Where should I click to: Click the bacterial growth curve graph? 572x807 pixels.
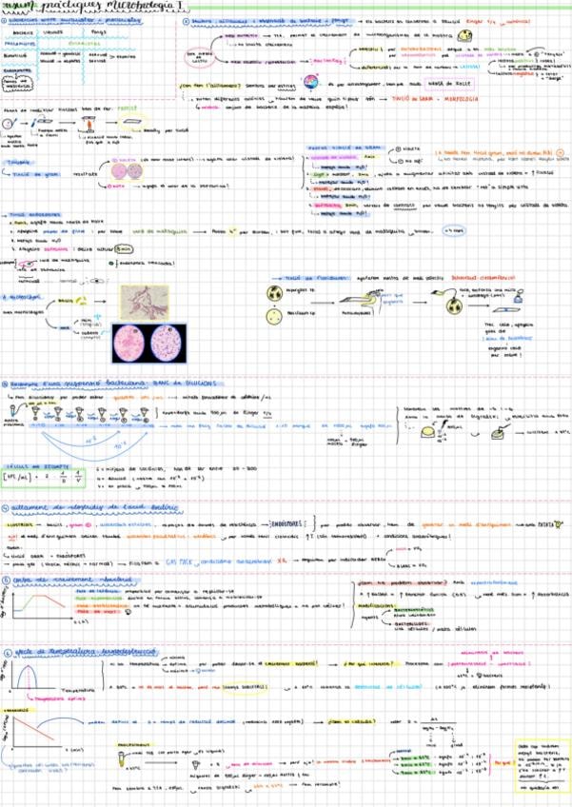pyautogui.click(x=37, y=605)
